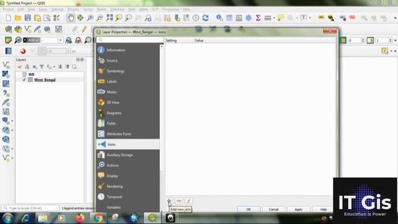Switch to the Information tab
The width and height of the screenshot is (398, 224).
pyautogui.click(x=128, y=50)
